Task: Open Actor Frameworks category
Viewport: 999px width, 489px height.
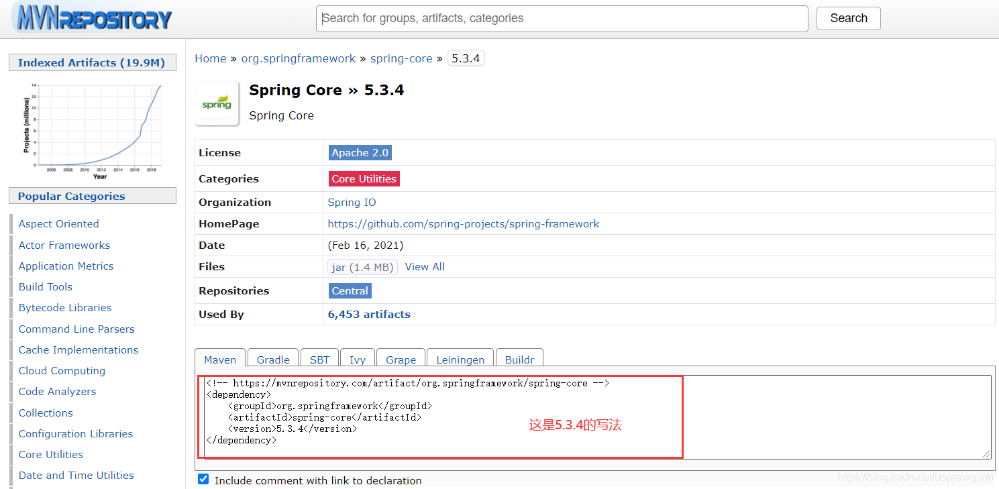Action: click(64, 246)
